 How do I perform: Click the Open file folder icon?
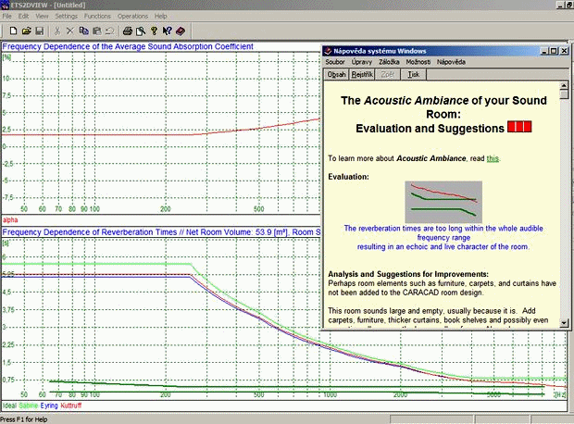click(26, 31)
